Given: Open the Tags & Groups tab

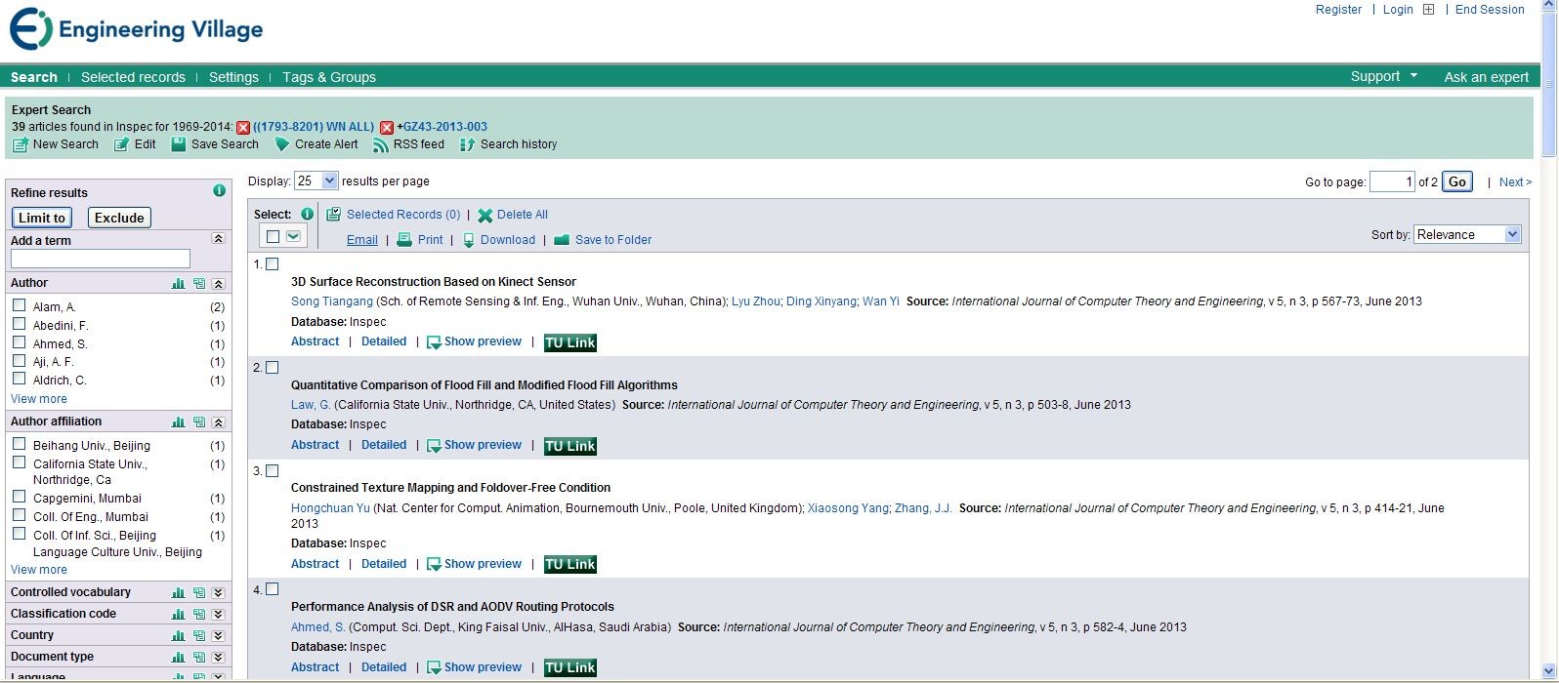Looking at the screenshot, I should (329, 77).
